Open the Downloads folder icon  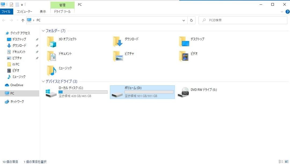(x=117, y=42)
